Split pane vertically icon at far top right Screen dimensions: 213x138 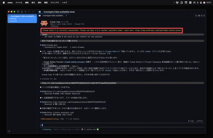(x=204, y=16)
